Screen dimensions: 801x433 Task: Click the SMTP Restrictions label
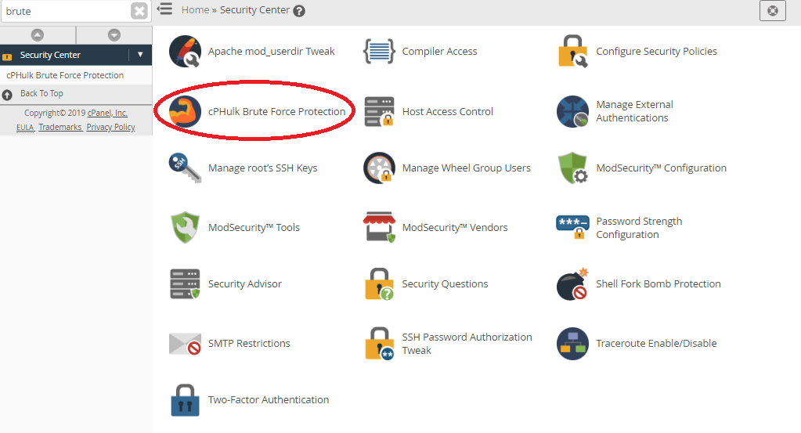249,344
